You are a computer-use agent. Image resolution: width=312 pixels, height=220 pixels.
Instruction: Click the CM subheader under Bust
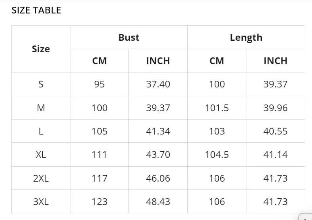point(99,61)
